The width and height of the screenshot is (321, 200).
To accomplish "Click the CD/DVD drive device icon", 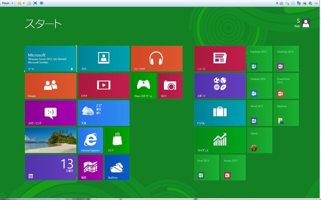I will tap(287, 3).
